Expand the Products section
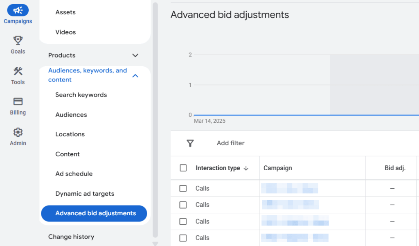The height and width of the screenshot is (246, 419). [135, 55]
